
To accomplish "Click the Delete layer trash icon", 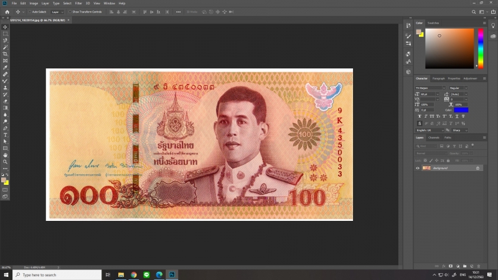I will (479, 266).
